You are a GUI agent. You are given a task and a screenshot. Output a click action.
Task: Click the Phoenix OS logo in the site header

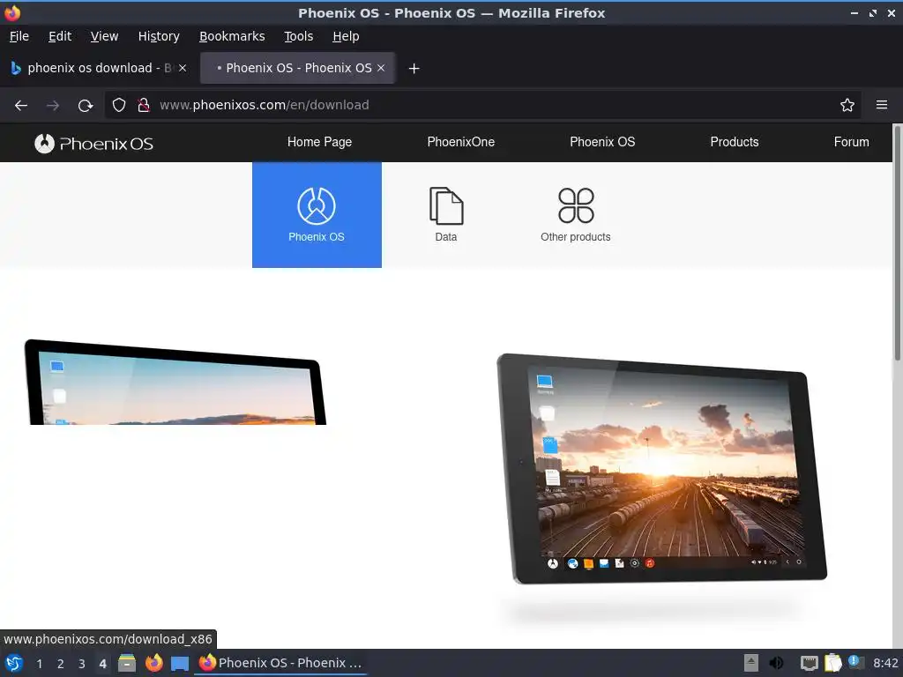tap(93, 144)
